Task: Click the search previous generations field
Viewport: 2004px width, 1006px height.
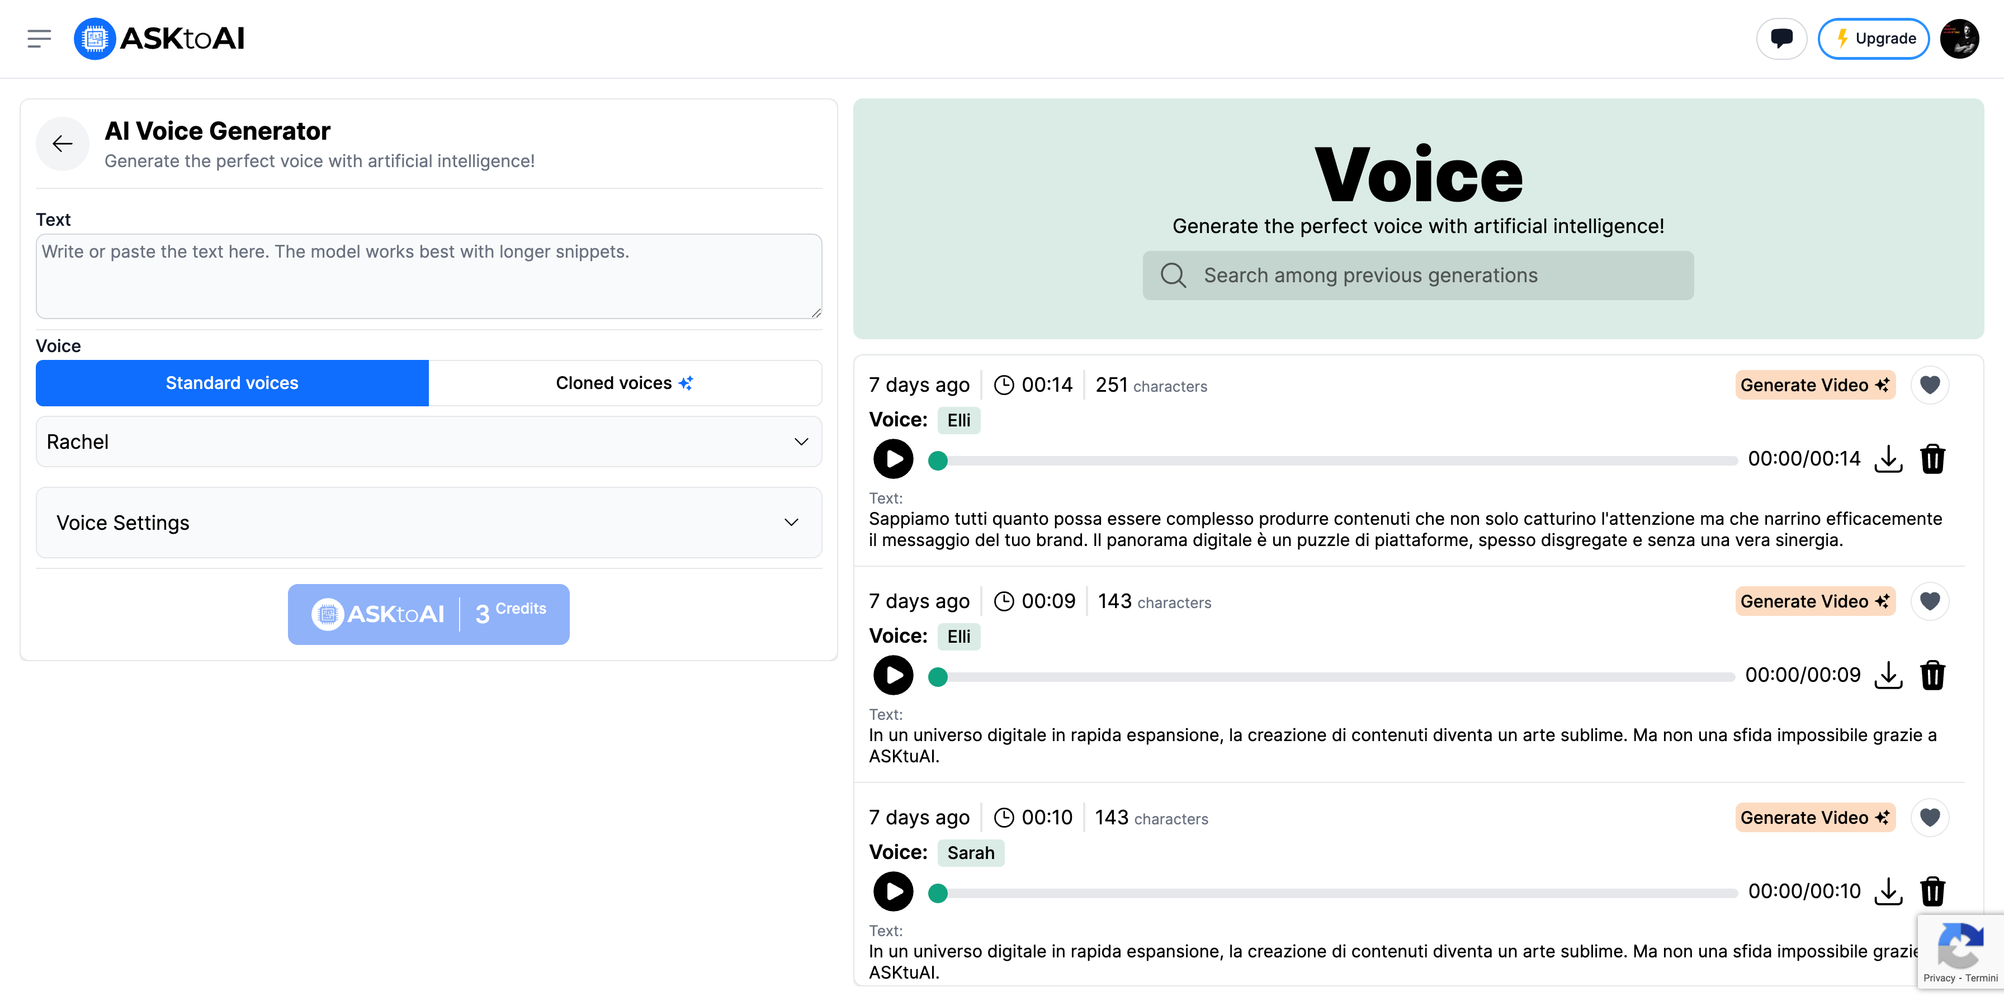Action: point(1417,275)
